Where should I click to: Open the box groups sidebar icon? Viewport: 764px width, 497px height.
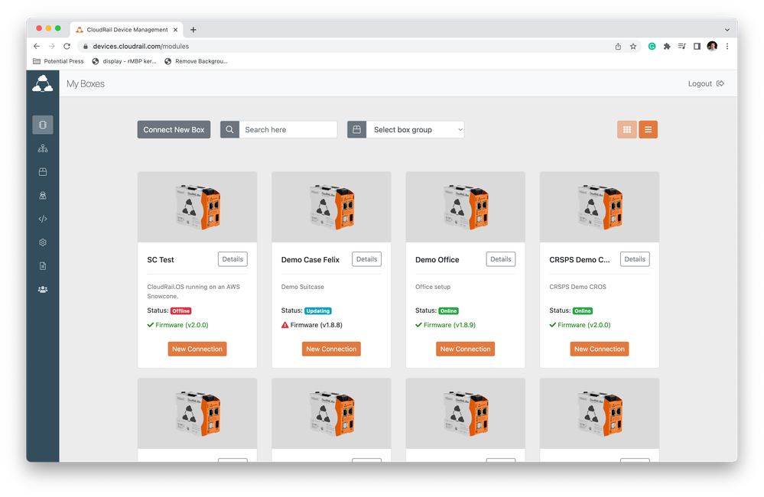(x=43, y=172)
